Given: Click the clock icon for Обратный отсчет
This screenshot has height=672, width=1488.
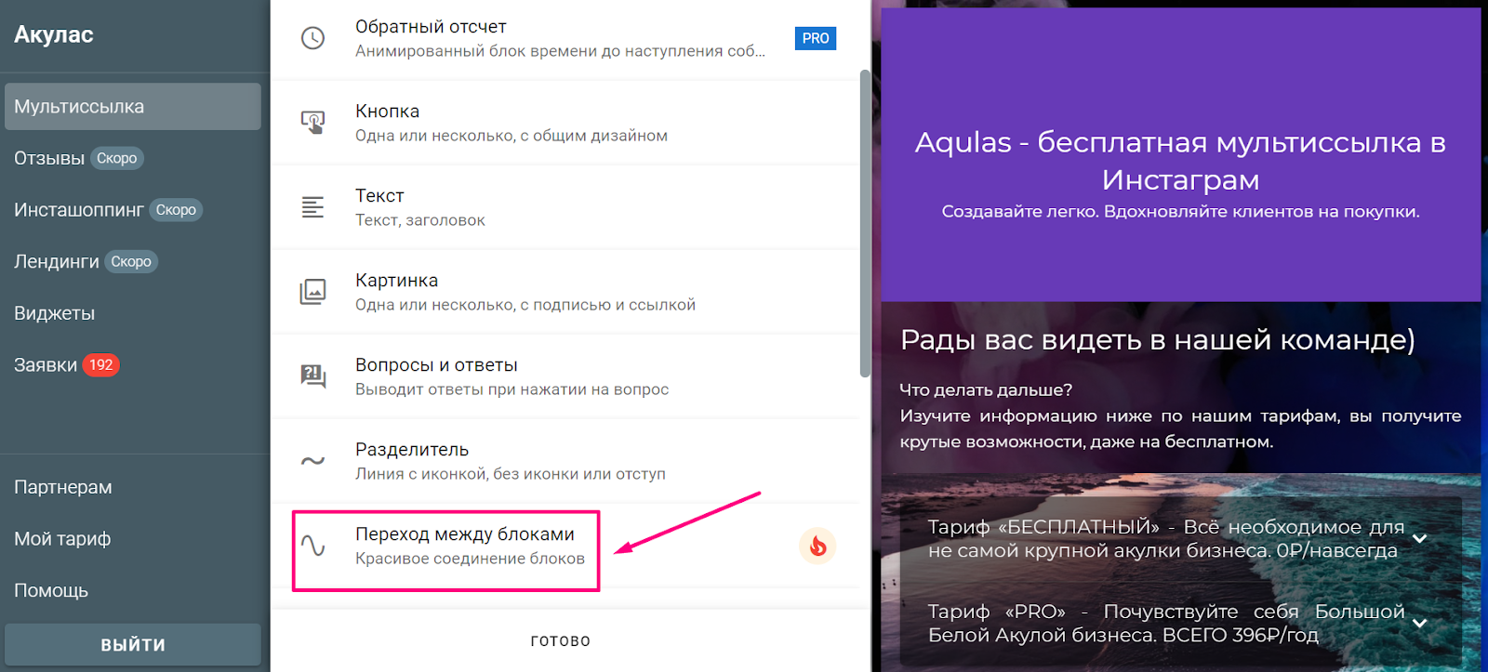Looking at the screenshot, I should tap(312, 38).
